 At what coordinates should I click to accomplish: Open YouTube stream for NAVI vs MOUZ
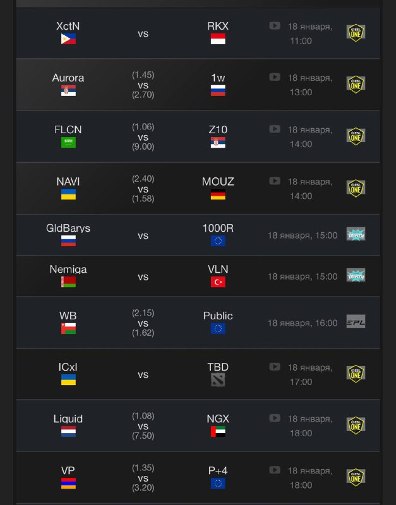point(275,181)
